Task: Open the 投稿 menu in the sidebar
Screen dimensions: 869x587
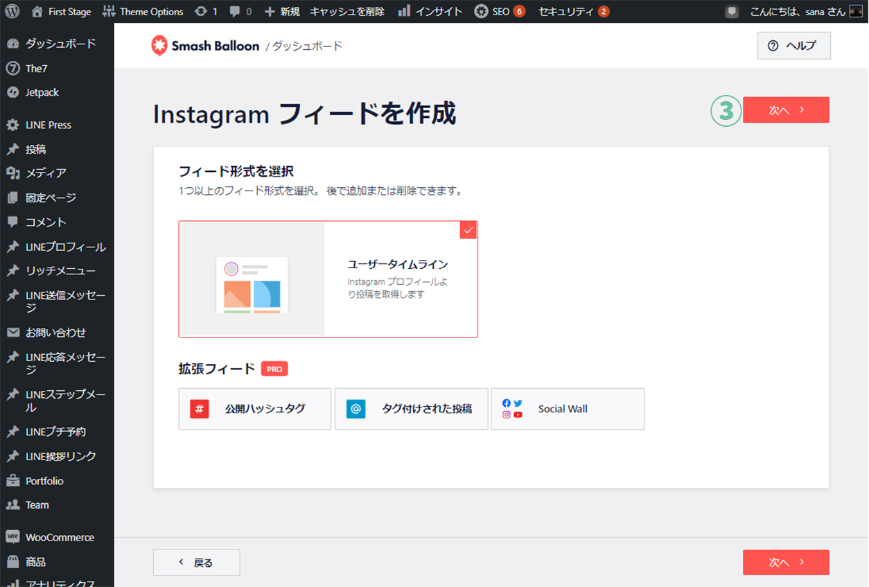Action: point(36,149)
